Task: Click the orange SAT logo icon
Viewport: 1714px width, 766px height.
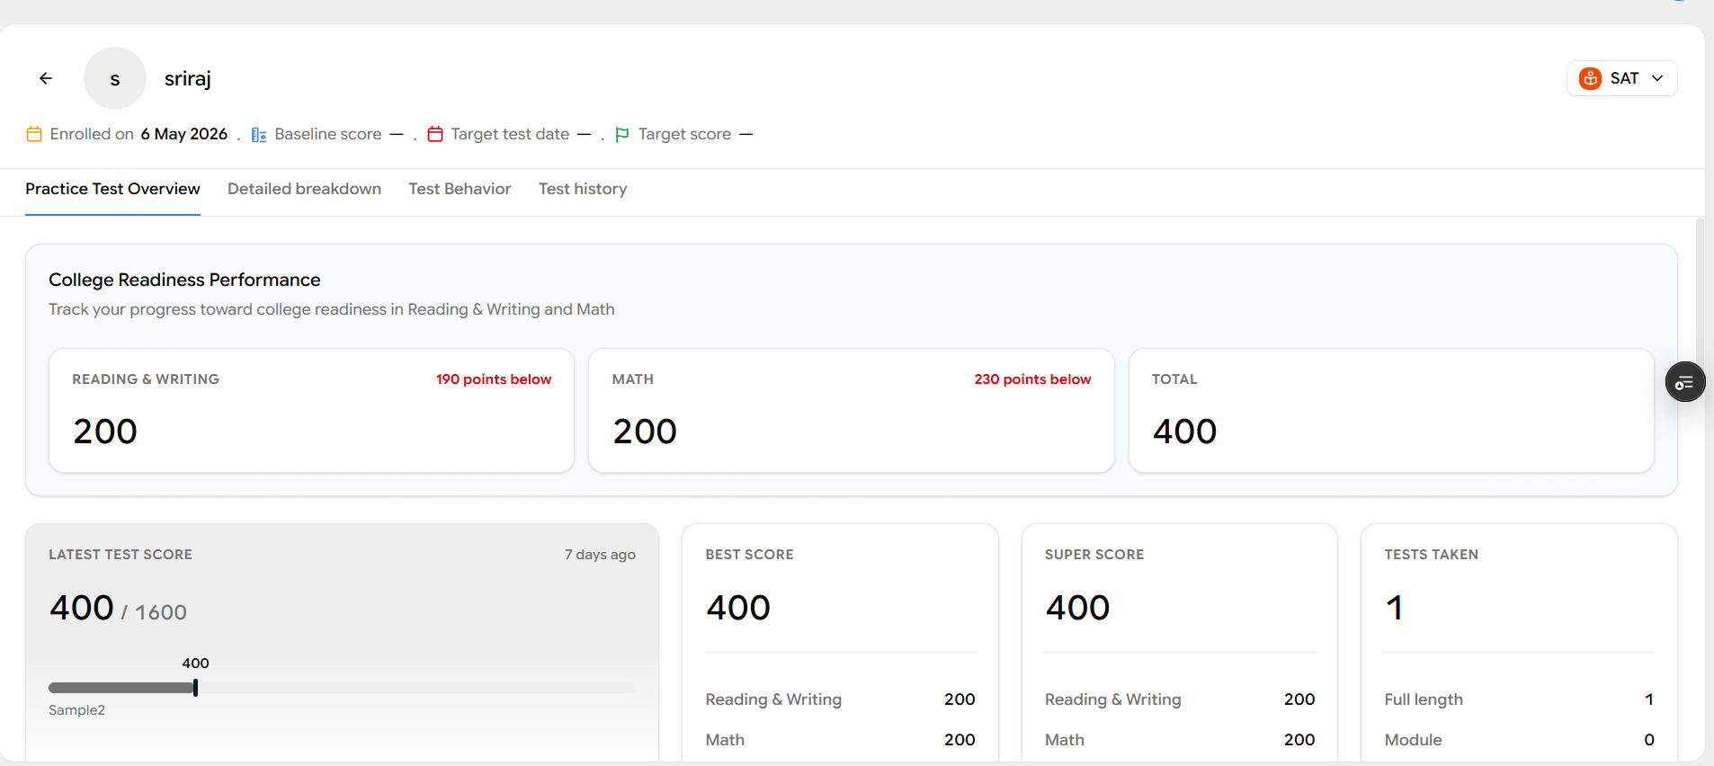Action: pos(1590,78)
